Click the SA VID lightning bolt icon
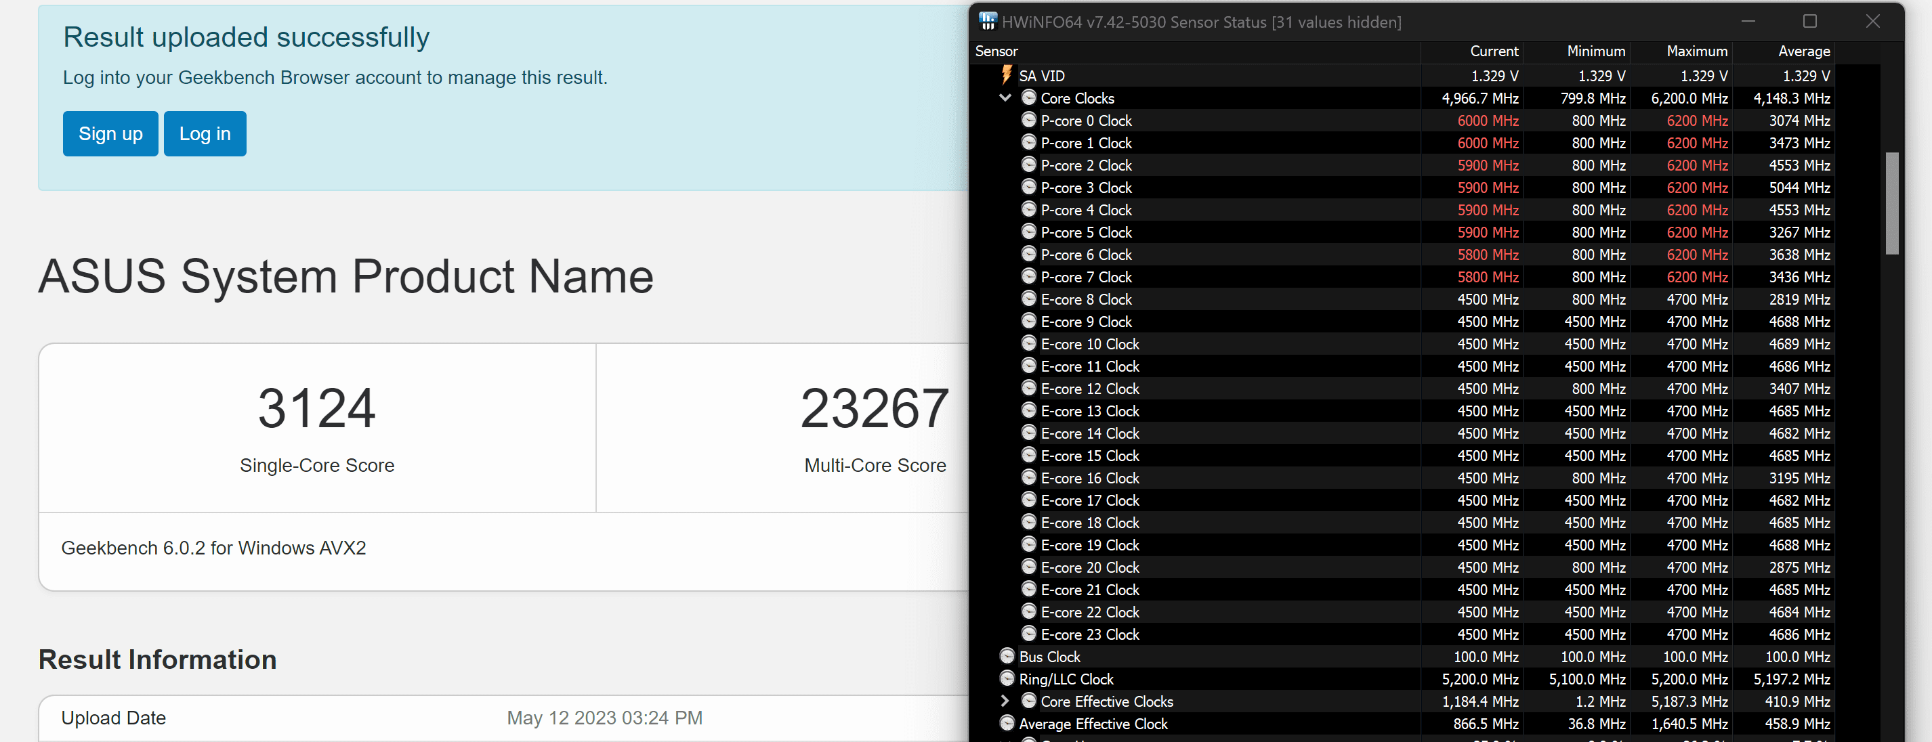Screen dimensions: 1932x742 click(1007, 75)
